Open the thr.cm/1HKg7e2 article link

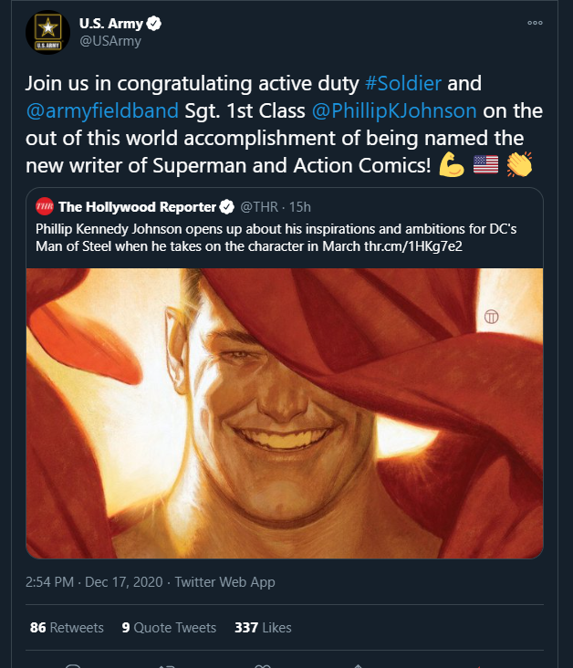(x=413, y=246)
